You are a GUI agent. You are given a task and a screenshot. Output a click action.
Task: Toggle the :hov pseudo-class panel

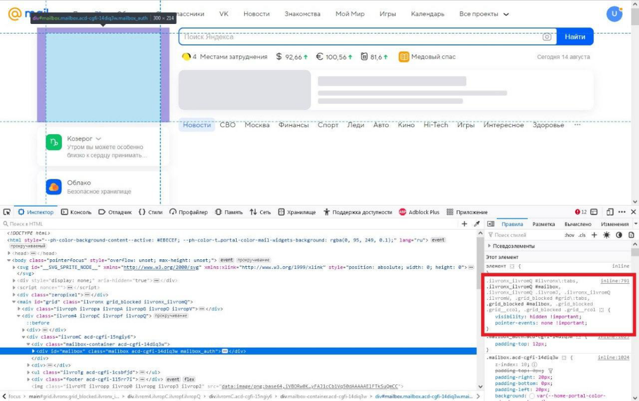[569, 235]
